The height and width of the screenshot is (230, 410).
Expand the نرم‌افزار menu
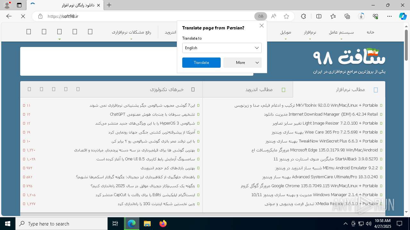click(x=310, y=32)
